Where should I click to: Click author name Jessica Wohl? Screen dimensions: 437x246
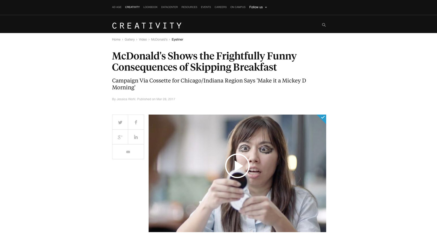click(x=126, y=99)
